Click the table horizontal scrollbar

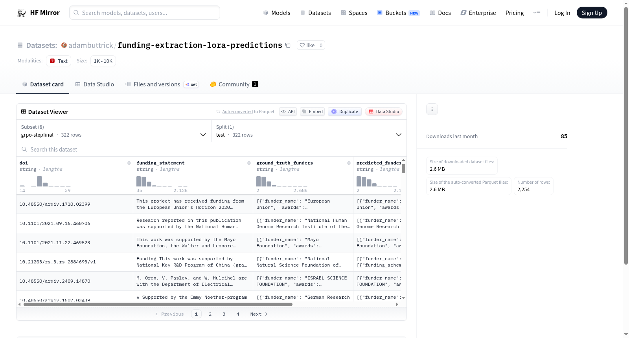click(158, 304)
